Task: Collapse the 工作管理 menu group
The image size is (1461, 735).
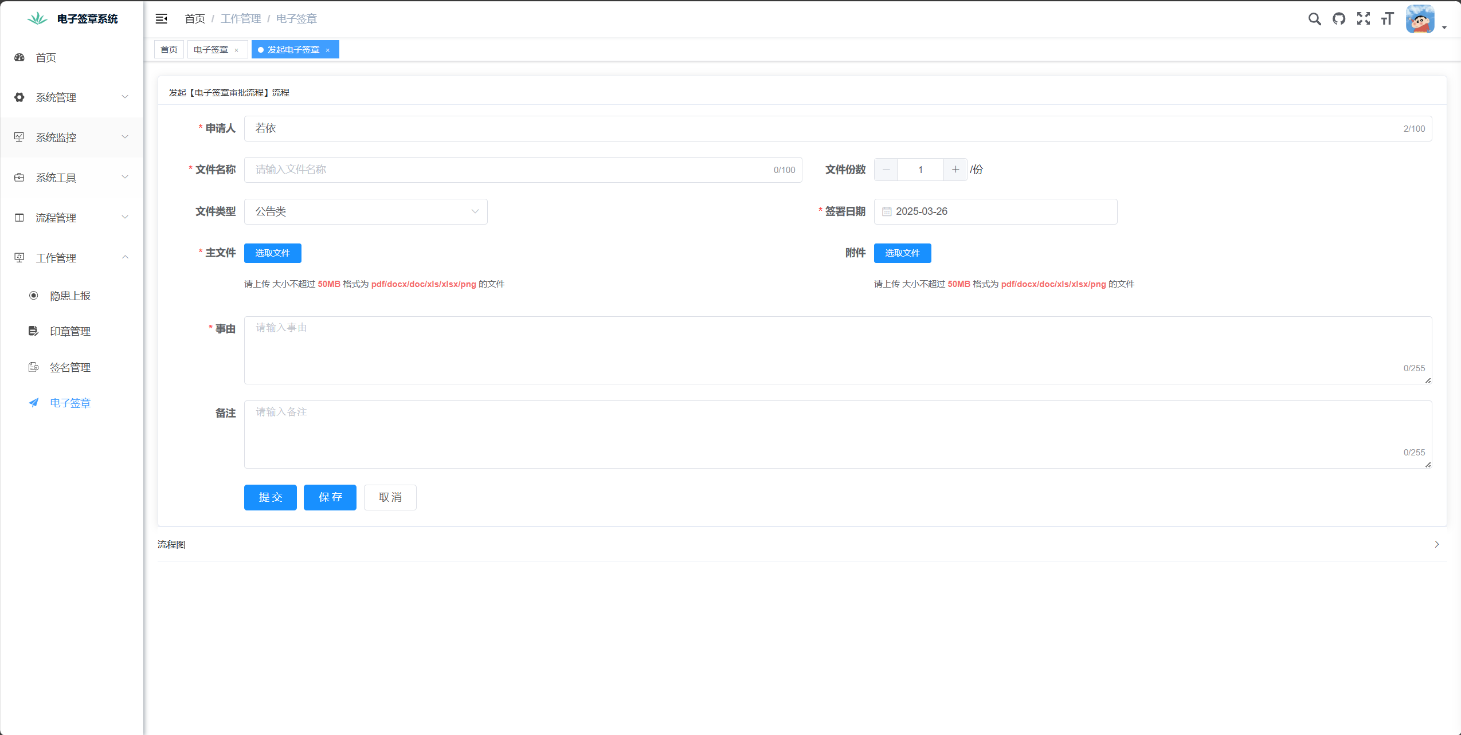Action: pyautogui.click(x=72, y=257)
